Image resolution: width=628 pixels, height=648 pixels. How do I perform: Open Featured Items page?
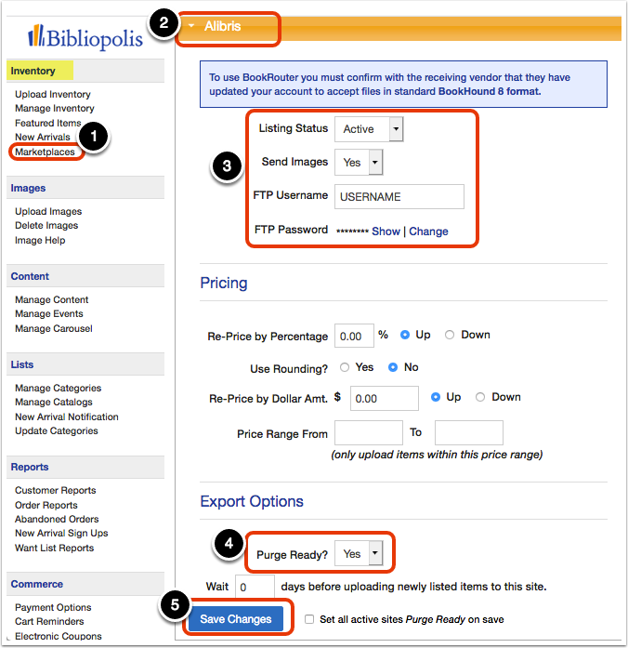click(48, 123)
